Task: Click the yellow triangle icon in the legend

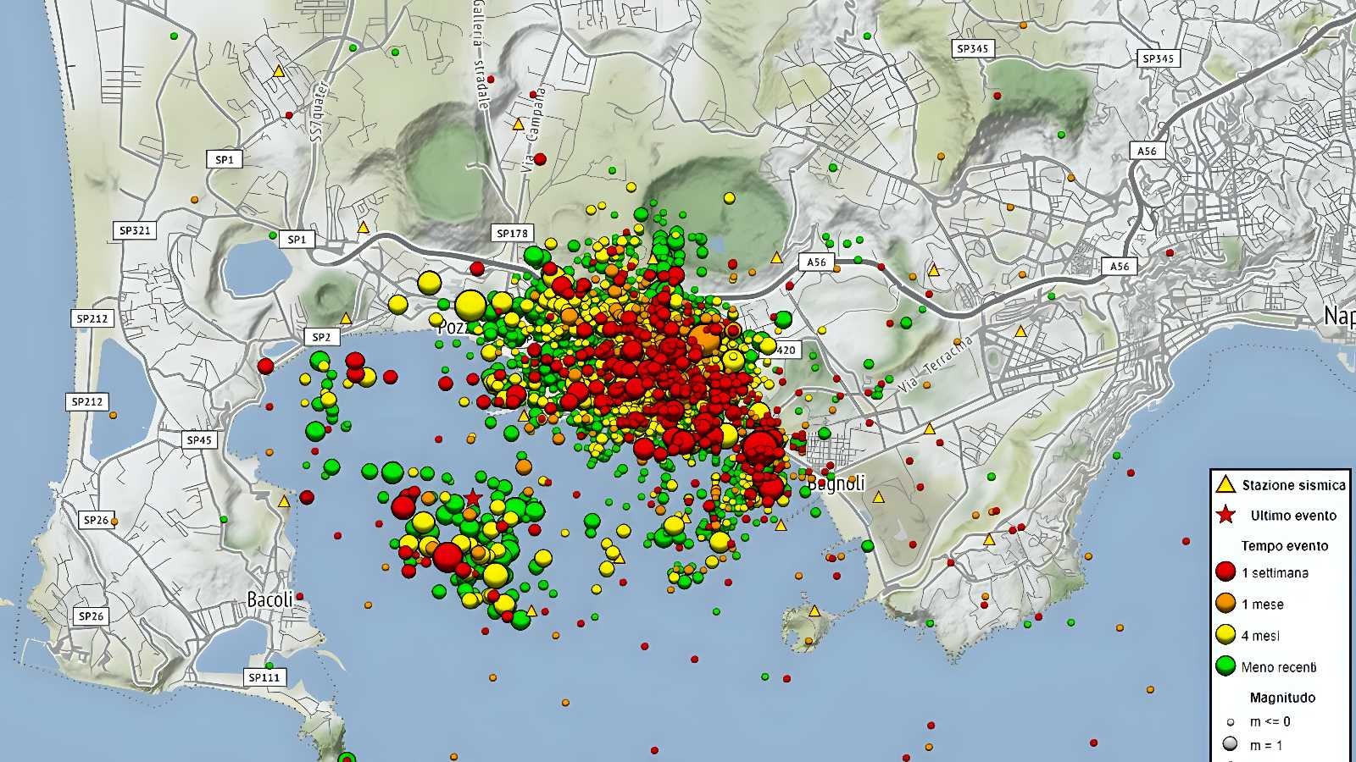Action: (1225, 485)
